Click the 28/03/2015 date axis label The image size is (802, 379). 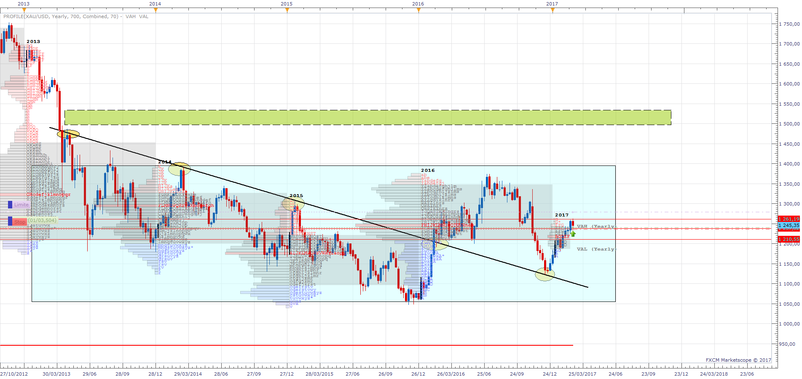pos(319,374)
